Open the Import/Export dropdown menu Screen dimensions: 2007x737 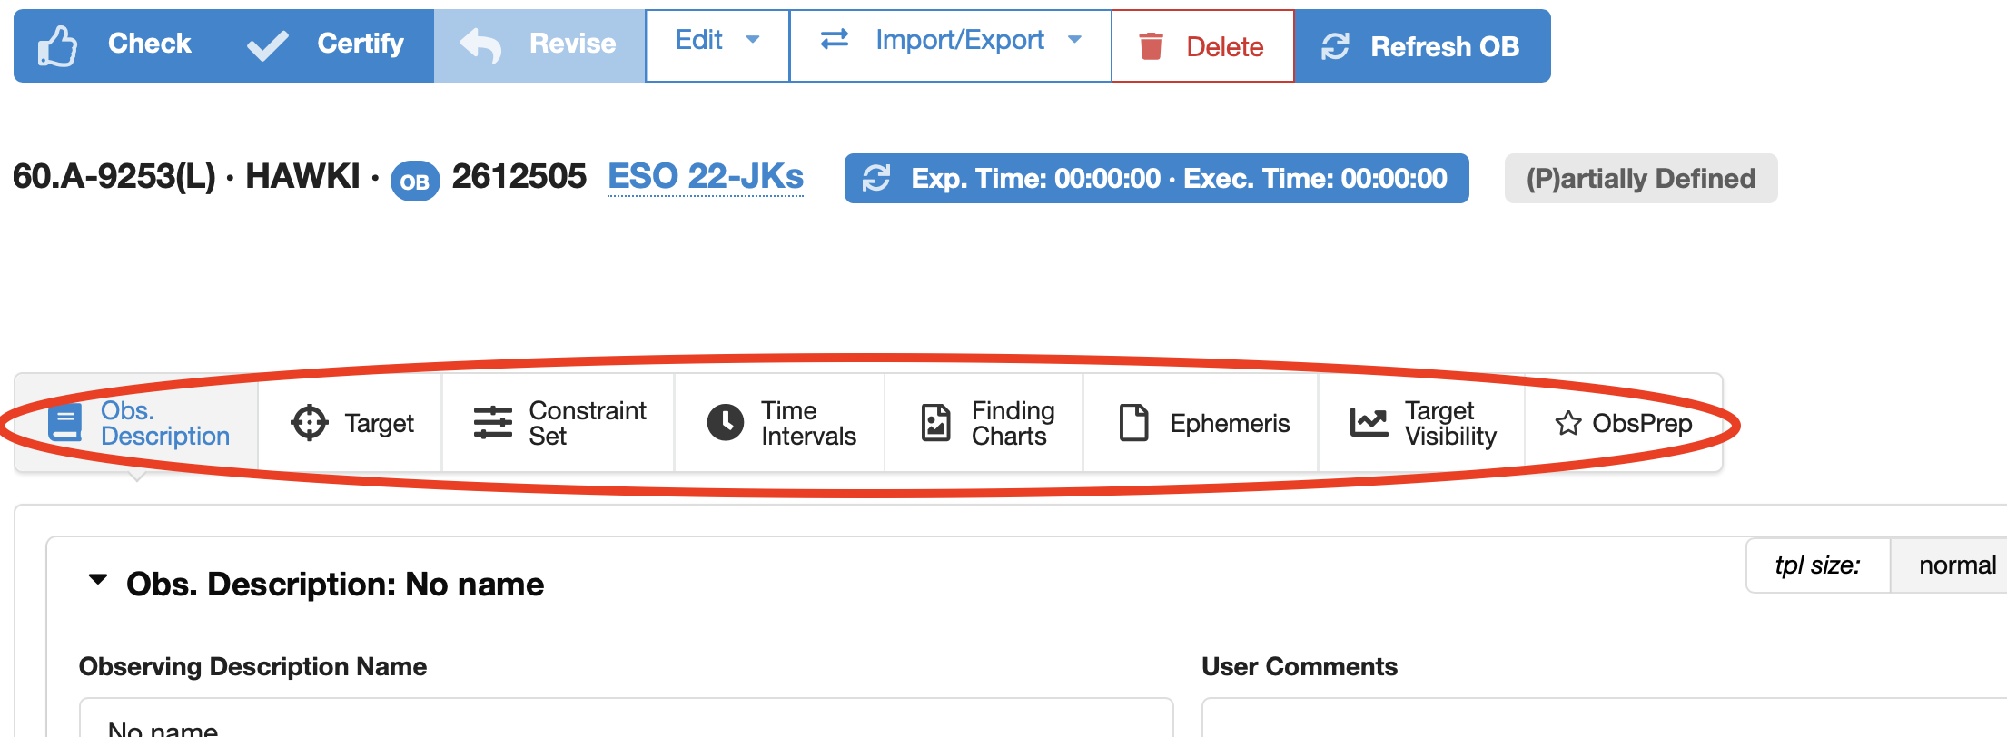click(950, 41)
